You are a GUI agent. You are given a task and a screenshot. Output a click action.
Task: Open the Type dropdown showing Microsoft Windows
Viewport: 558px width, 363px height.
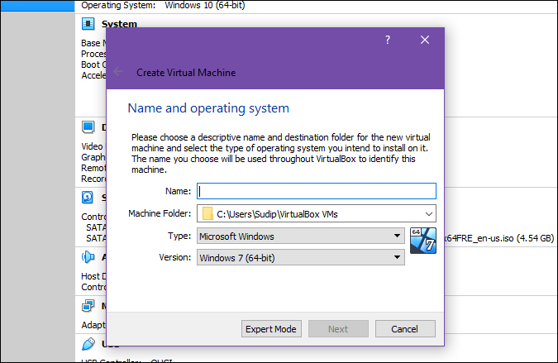(300, 236)
